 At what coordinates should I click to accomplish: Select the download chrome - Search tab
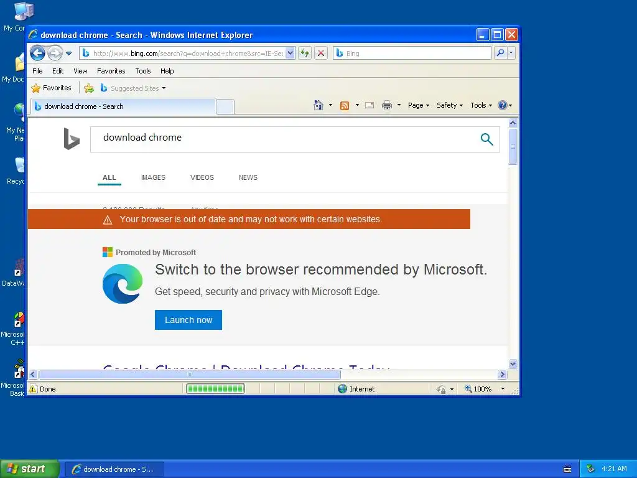[123, 106]
